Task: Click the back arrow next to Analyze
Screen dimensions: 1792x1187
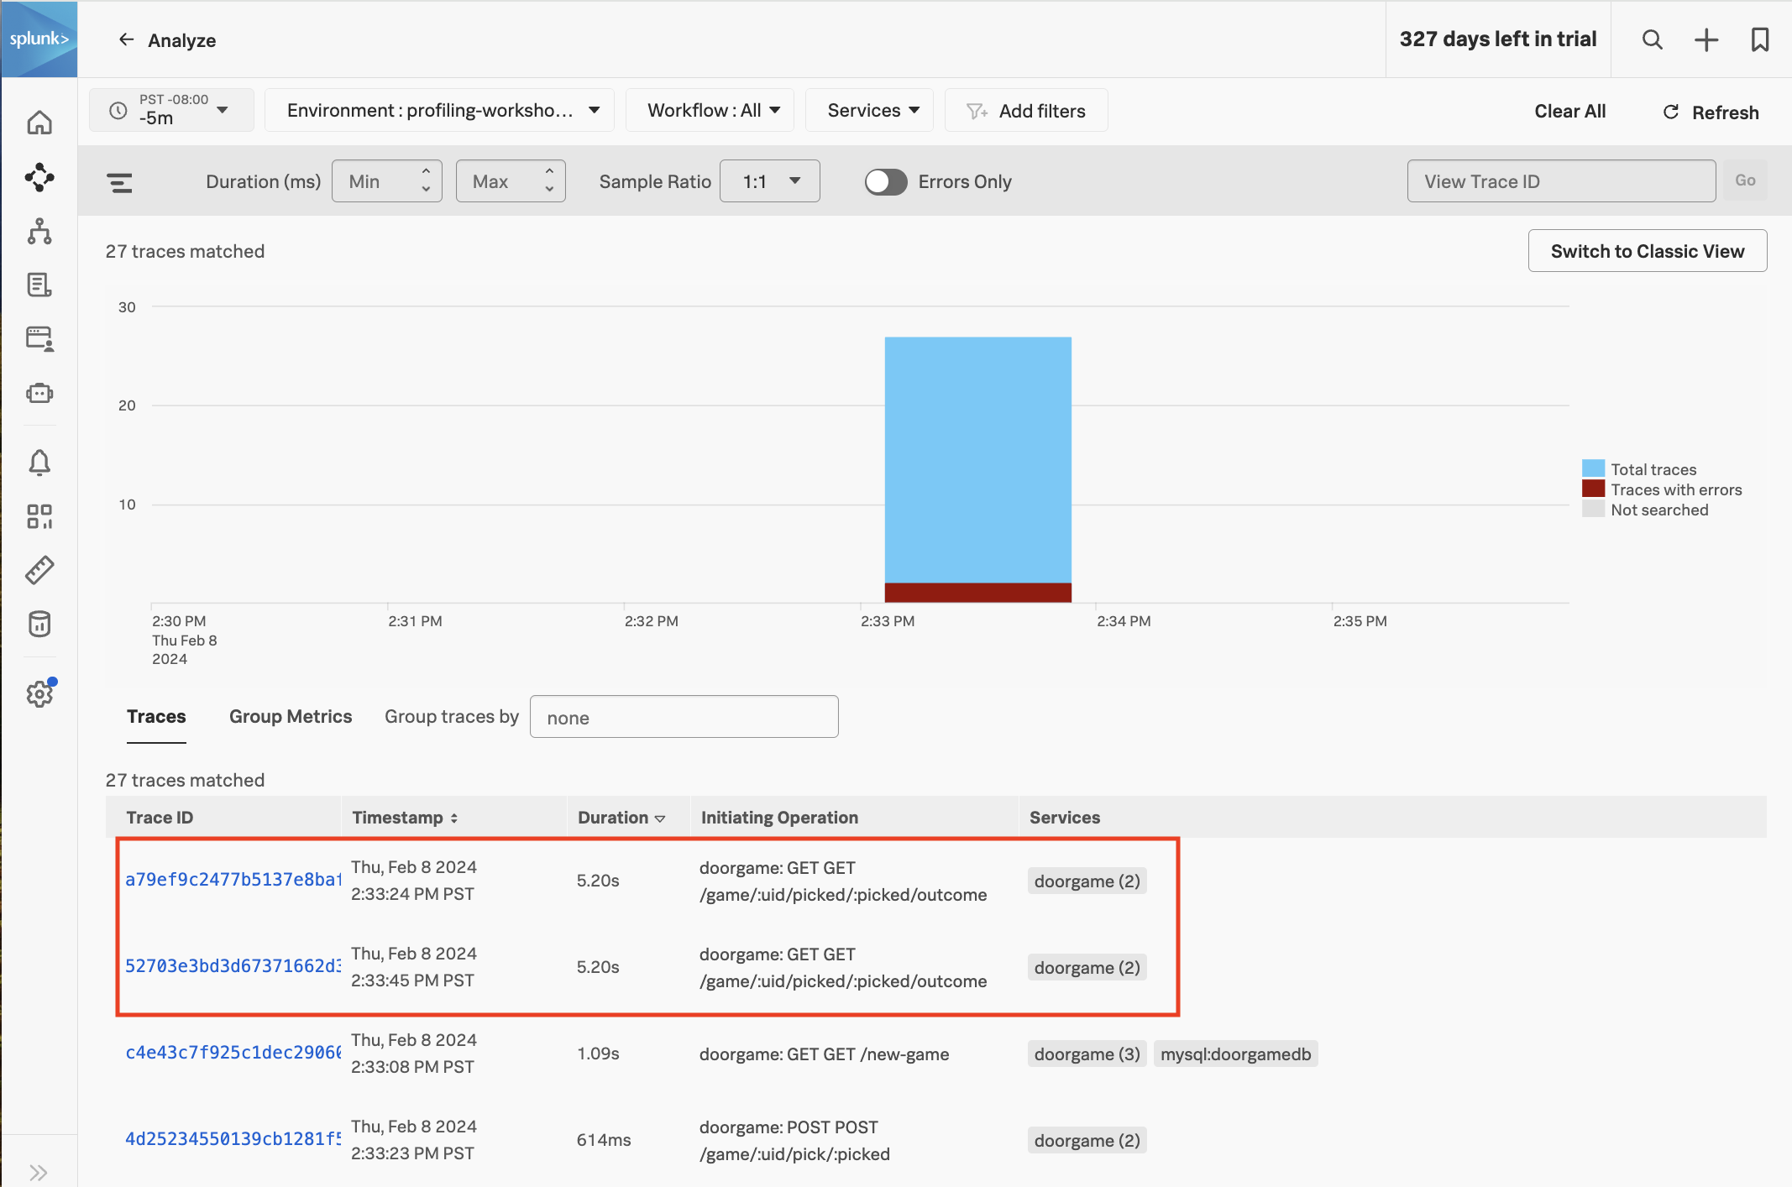Action: (x=126, y=39)
